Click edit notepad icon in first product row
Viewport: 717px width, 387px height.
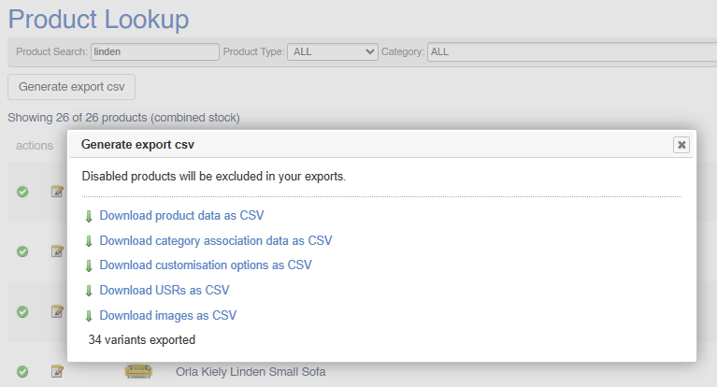[57, 192]
